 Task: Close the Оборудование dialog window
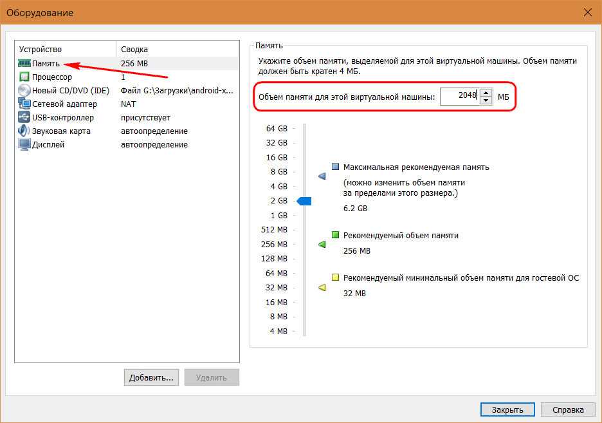587,12
